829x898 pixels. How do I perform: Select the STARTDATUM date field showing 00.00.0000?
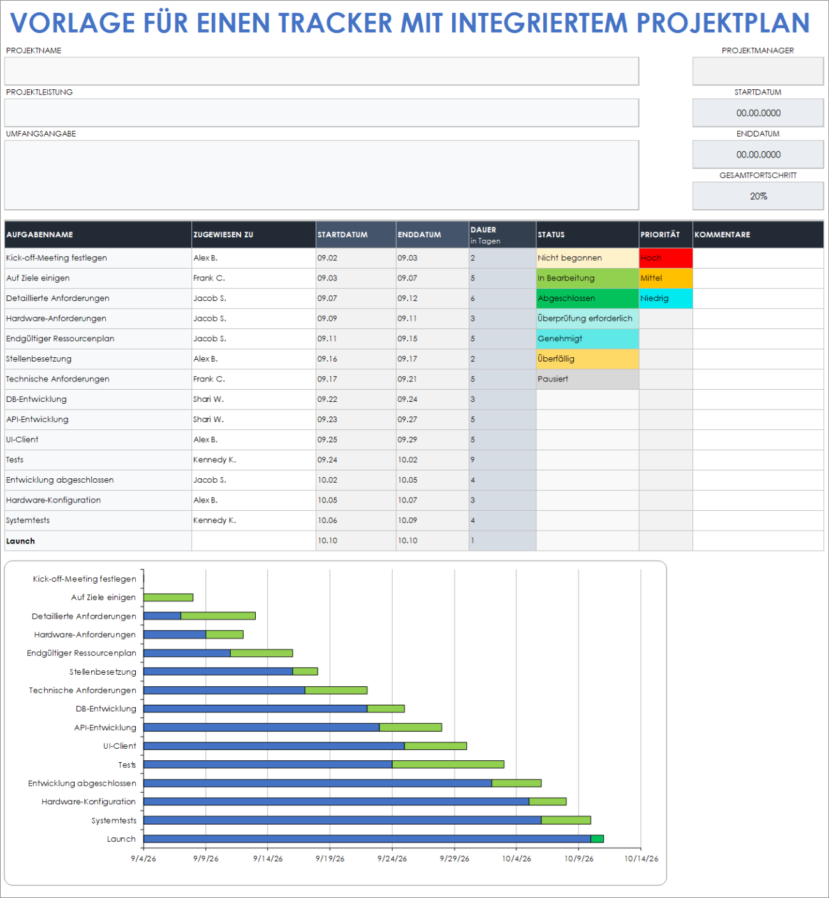coord(758,112)
